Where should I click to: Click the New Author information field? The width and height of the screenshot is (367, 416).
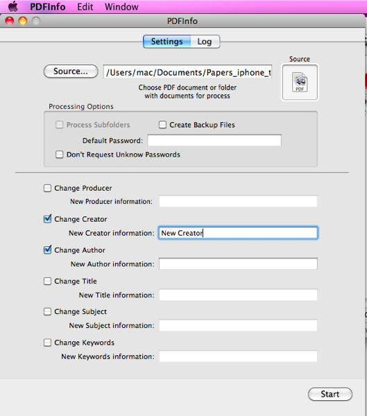238,263
